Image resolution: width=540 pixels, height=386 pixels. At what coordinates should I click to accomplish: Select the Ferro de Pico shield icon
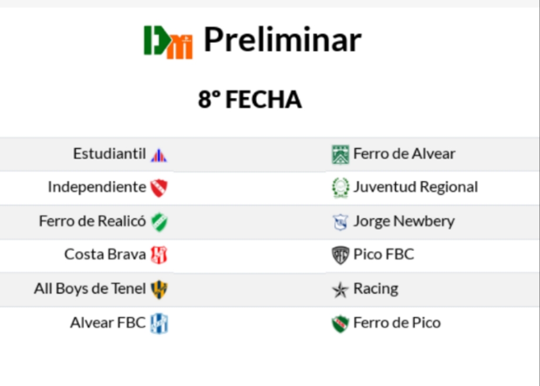(x=340, y=323)
